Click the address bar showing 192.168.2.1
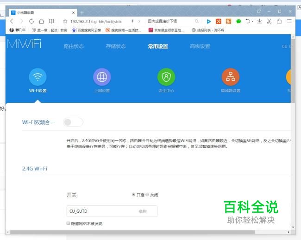 (96, 21)
